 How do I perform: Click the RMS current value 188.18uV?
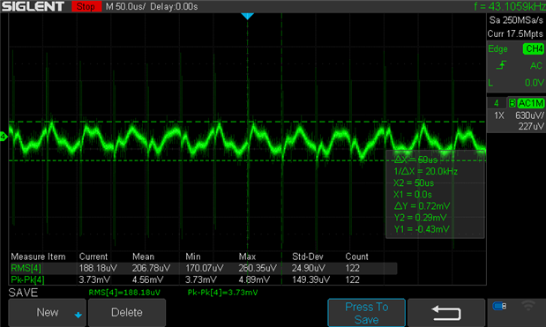(98, 268)
